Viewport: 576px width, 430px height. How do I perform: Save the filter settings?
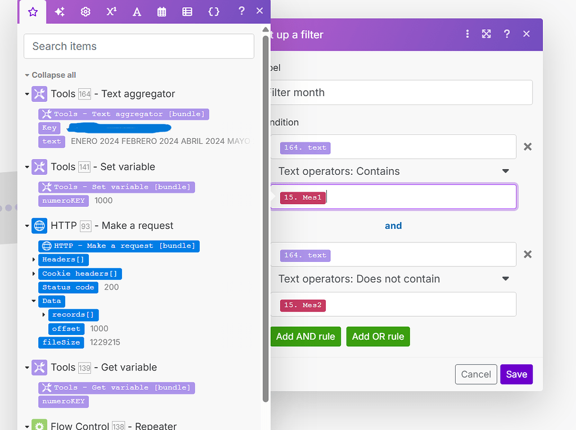click(x=516, y=374)
